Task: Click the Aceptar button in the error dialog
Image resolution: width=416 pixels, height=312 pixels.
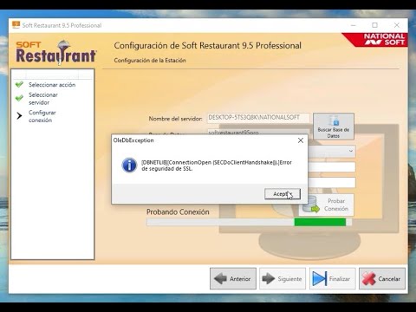Action: click(283, 194)
